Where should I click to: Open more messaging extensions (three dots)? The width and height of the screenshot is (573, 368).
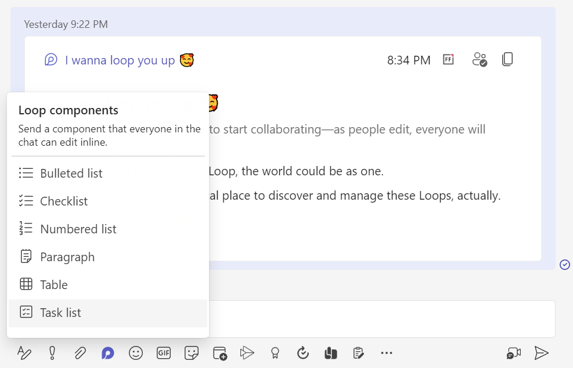click(x=386, y=353)
